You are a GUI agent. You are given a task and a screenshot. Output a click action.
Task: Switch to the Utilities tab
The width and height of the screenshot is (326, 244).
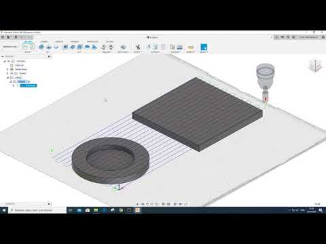[x=109, y=41]
